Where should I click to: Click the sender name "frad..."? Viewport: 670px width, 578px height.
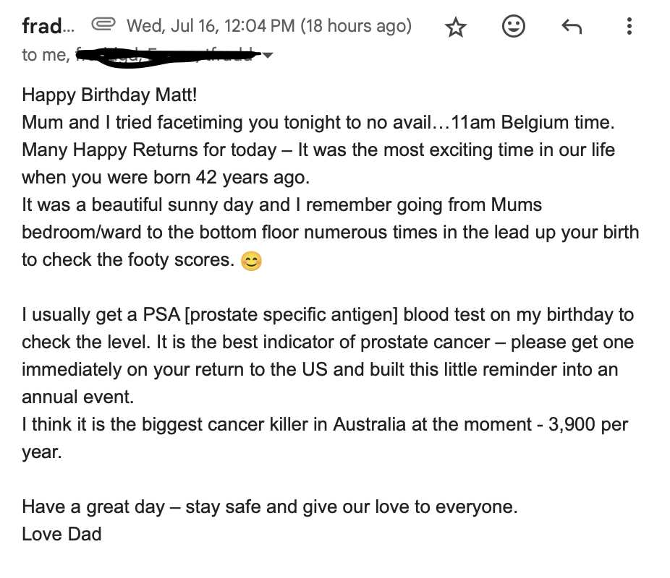pos(48,26)
